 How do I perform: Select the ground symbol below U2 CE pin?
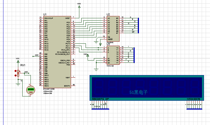pyautogui.click(x=96, y=43)
